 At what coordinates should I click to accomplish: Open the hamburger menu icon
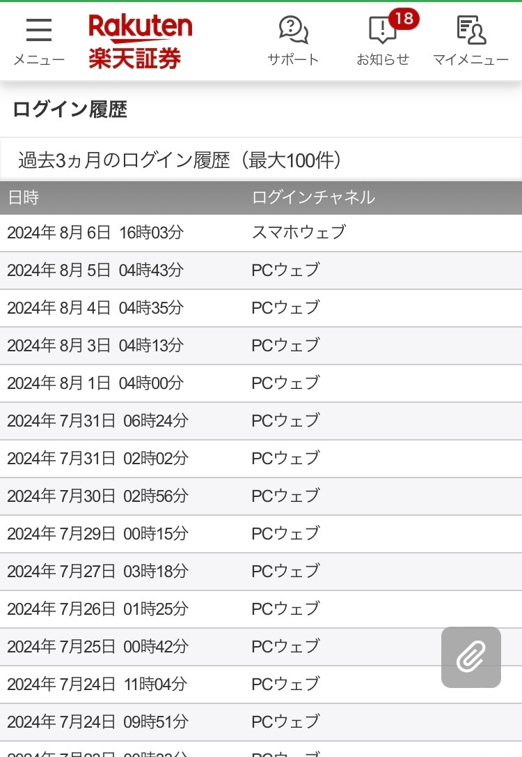[38, 30]
